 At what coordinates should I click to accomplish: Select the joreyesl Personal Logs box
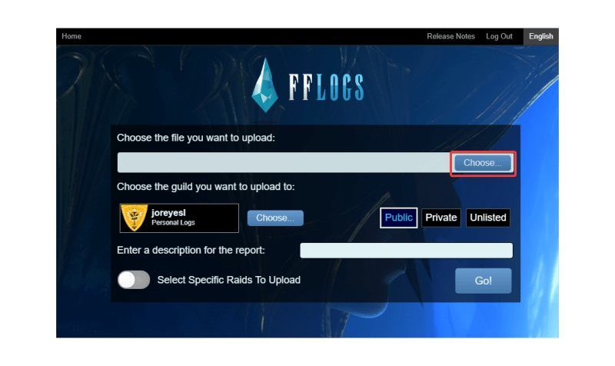[x=179, y=218]
